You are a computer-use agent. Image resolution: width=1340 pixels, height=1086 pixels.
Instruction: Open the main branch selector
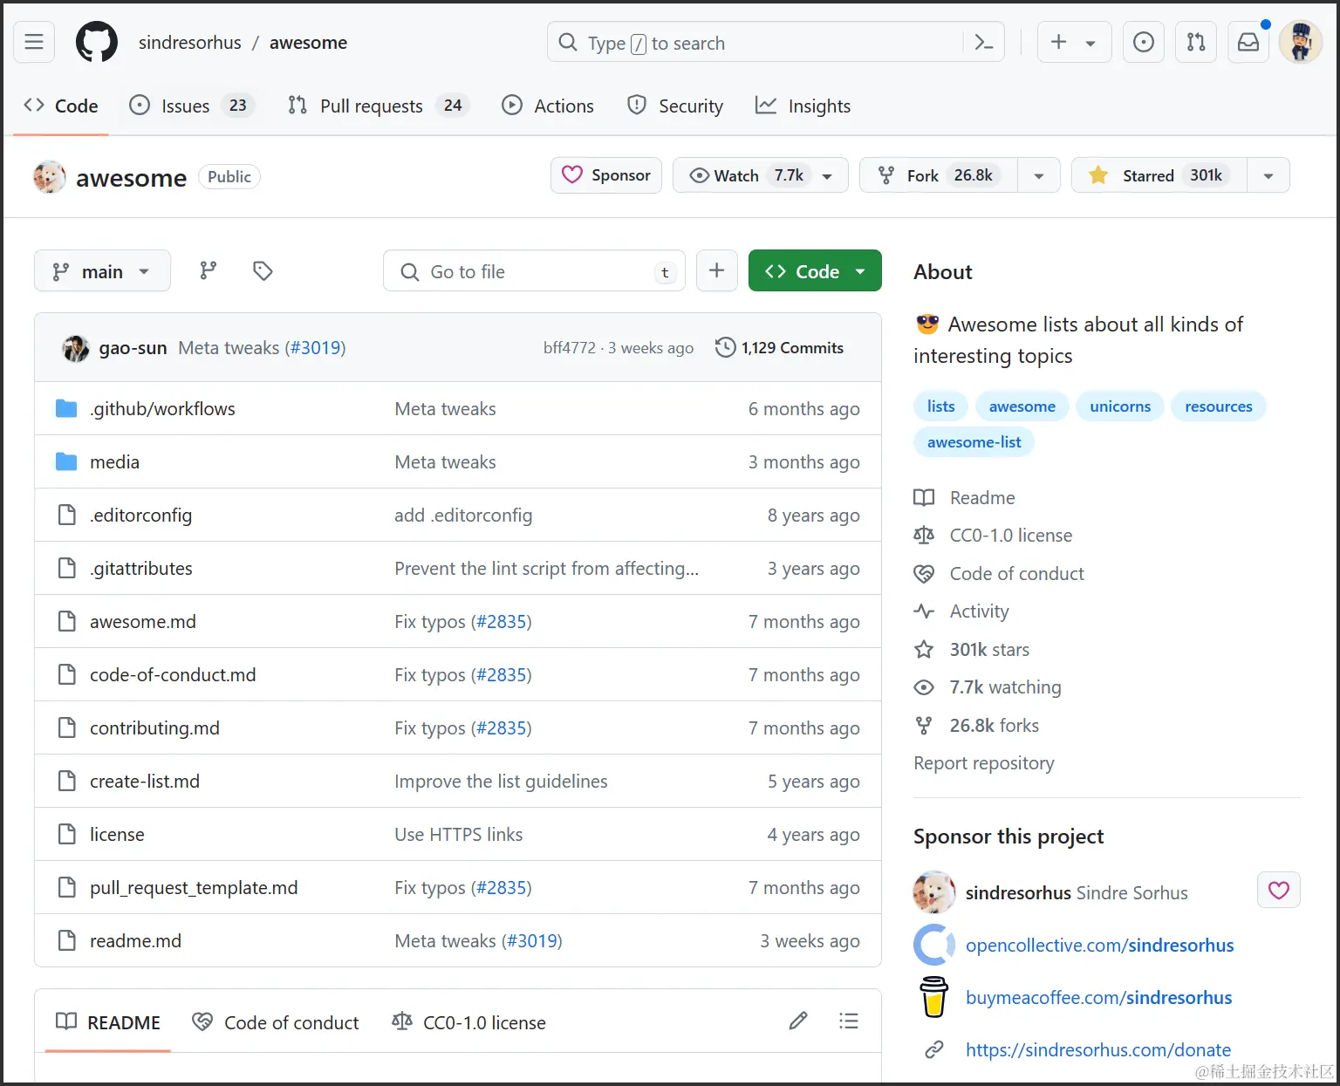coord(102,271)
